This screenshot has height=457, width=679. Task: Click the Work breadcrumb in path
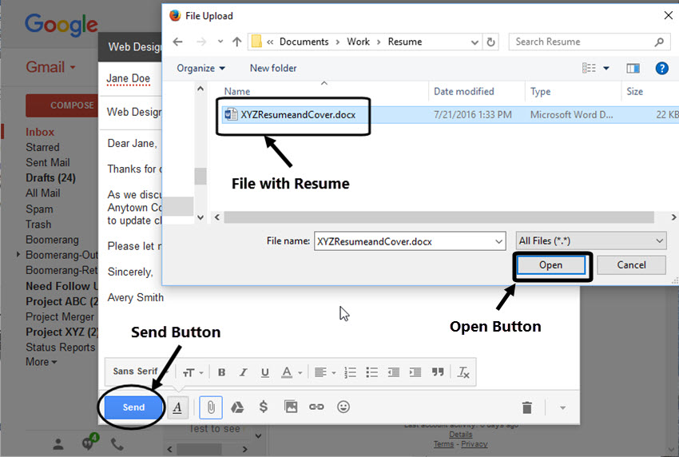tap(358, 42)
